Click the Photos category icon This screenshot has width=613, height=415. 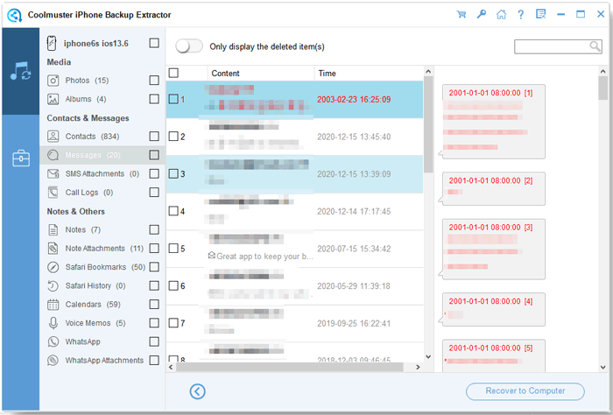tap(53, 81)
